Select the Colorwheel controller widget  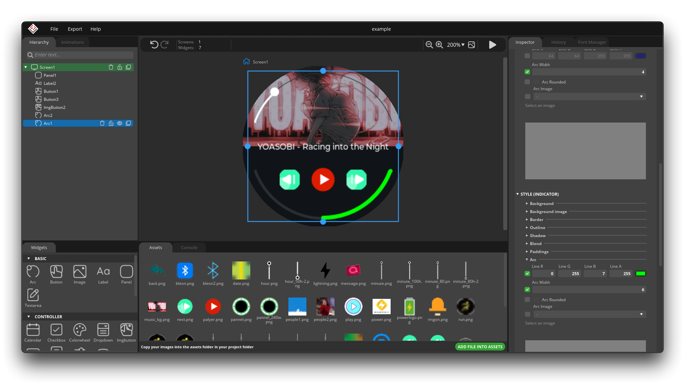click(x=80, y=333)
